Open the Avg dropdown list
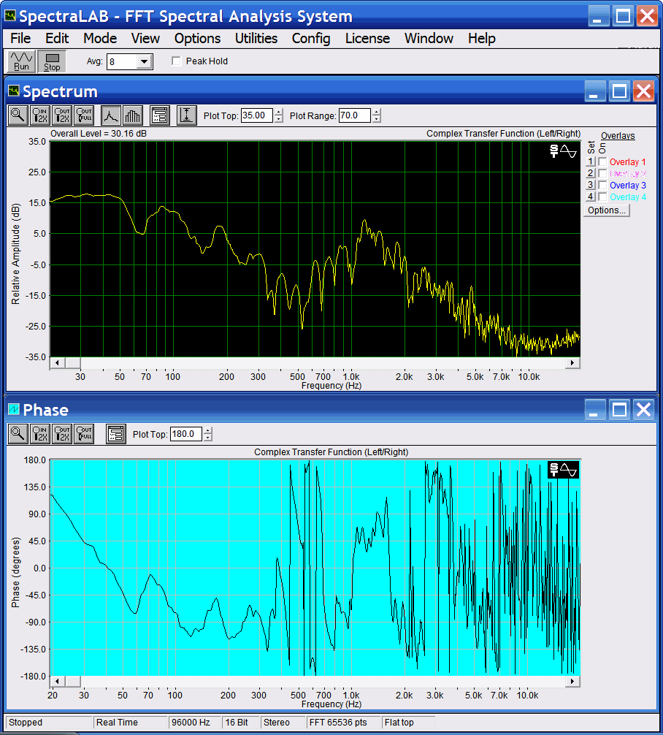Viewport: 663px width, 735px height. tap(144, 62)
